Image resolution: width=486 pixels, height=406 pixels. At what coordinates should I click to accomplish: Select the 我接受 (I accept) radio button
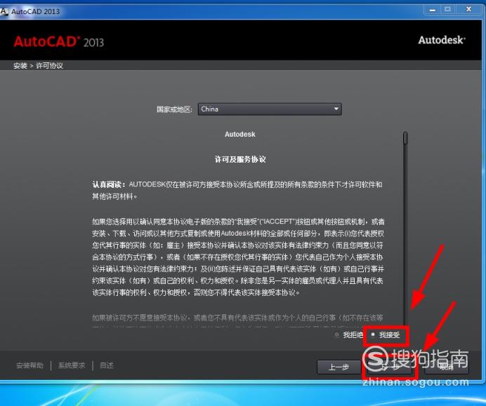[x=373, y=334]
